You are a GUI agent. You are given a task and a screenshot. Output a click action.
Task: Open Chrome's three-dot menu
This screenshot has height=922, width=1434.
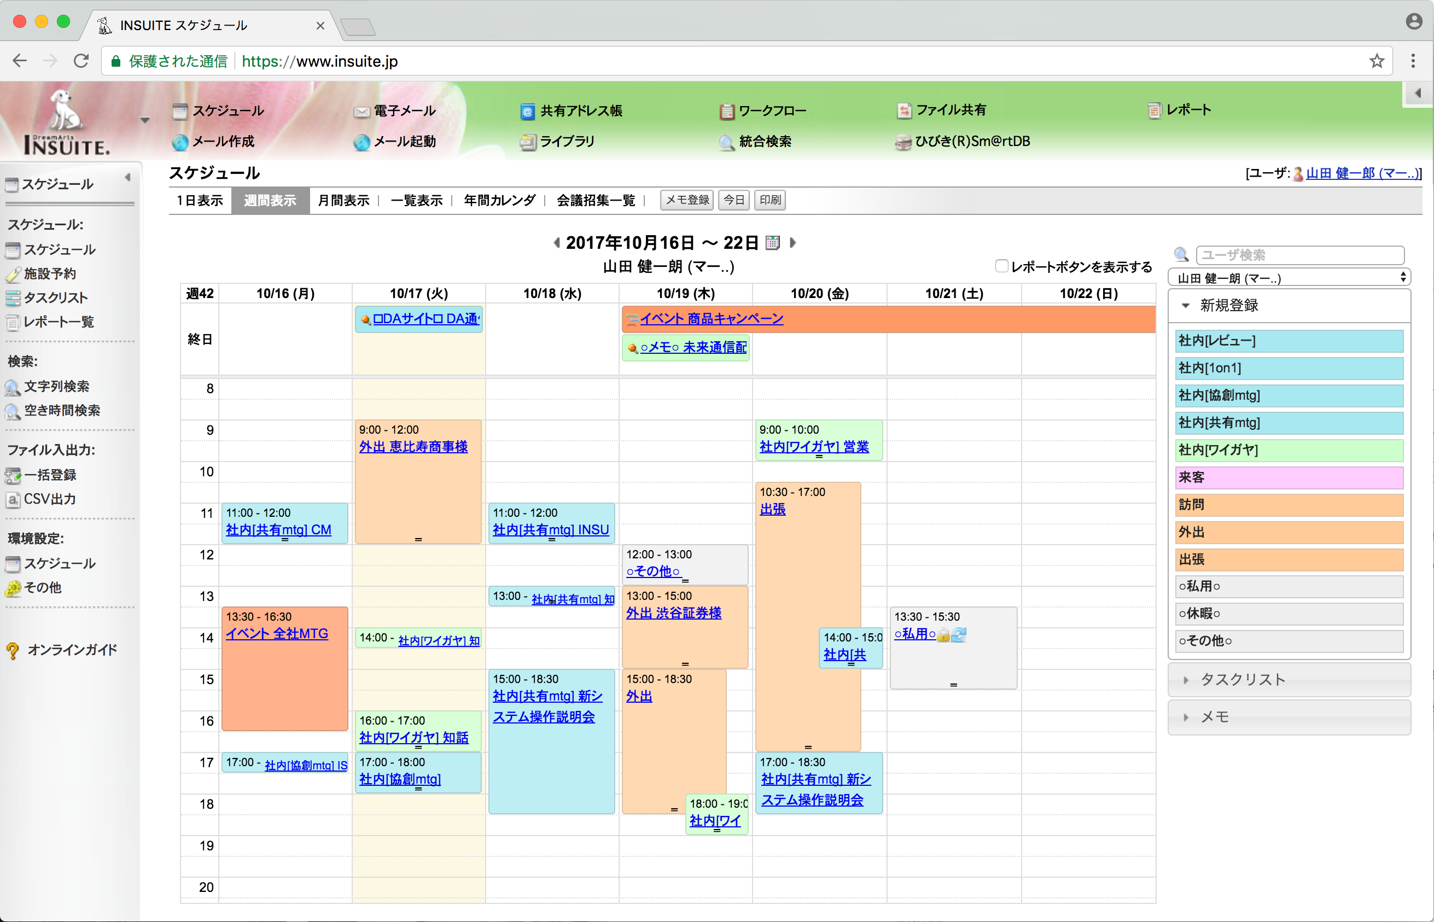click(x=1413, y=61)
